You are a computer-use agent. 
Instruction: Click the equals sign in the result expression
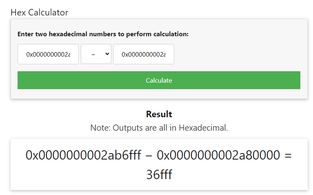click(287, 155)
